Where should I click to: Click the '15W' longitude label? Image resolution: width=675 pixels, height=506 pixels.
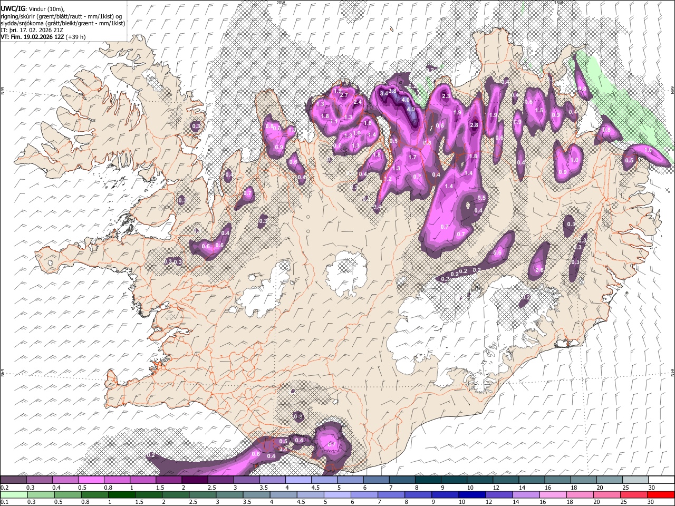(558, 3)
